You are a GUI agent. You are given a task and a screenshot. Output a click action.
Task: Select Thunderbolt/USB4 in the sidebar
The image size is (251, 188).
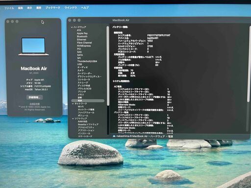pyautogui.click(x=87, y=61)
